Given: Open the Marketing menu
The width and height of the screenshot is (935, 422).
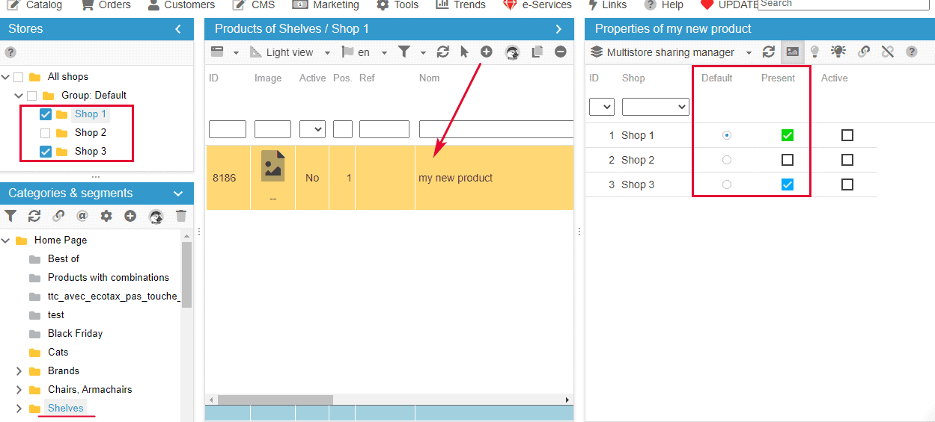Looking at the screenshot, I should (x=326, y=5).
